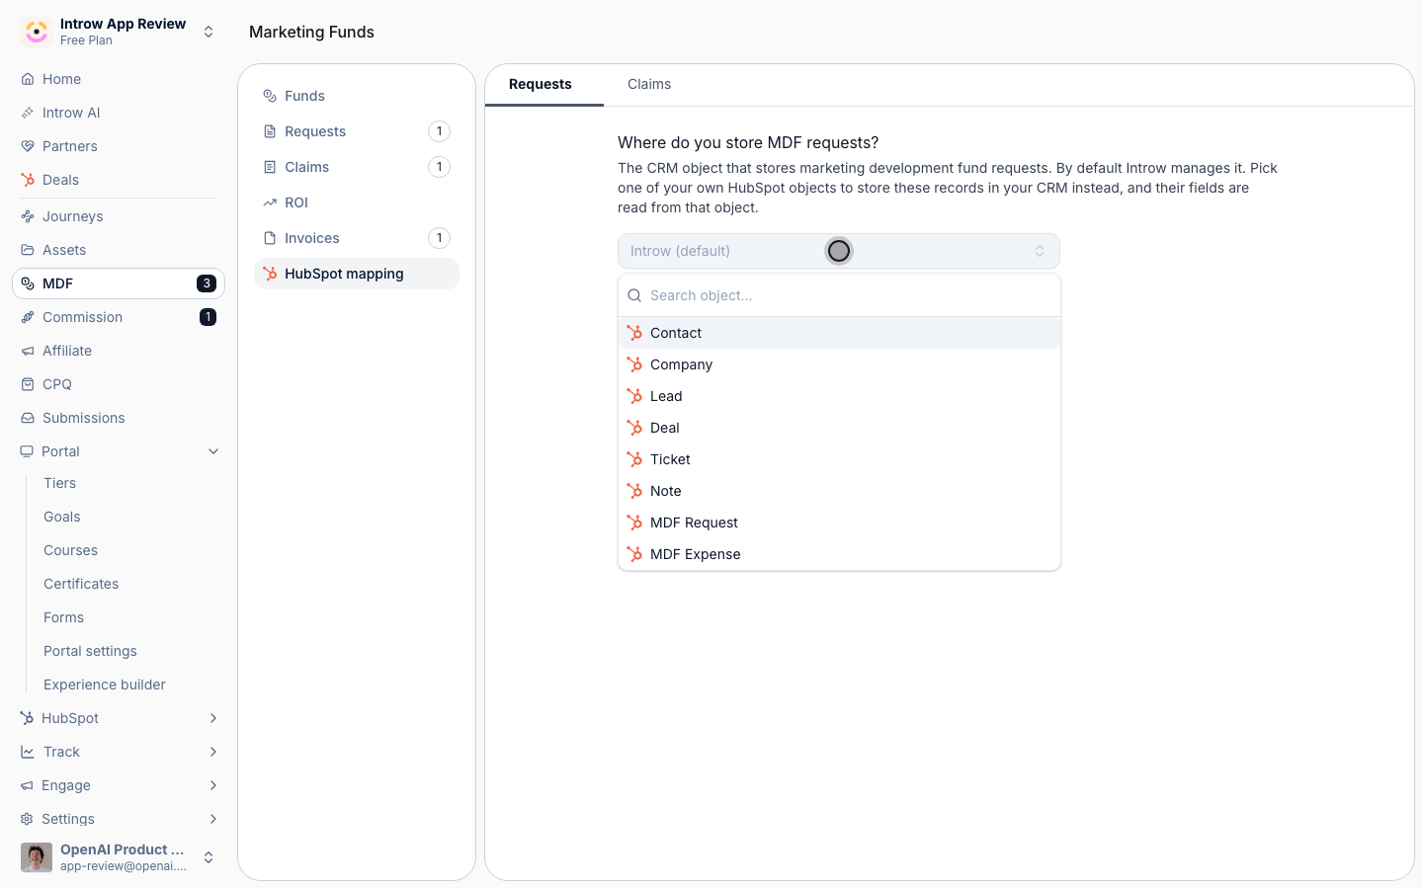This screenshot has width=1423, height=889.
Task: Expand the Track sidebar section
Action: coord(213,752)
